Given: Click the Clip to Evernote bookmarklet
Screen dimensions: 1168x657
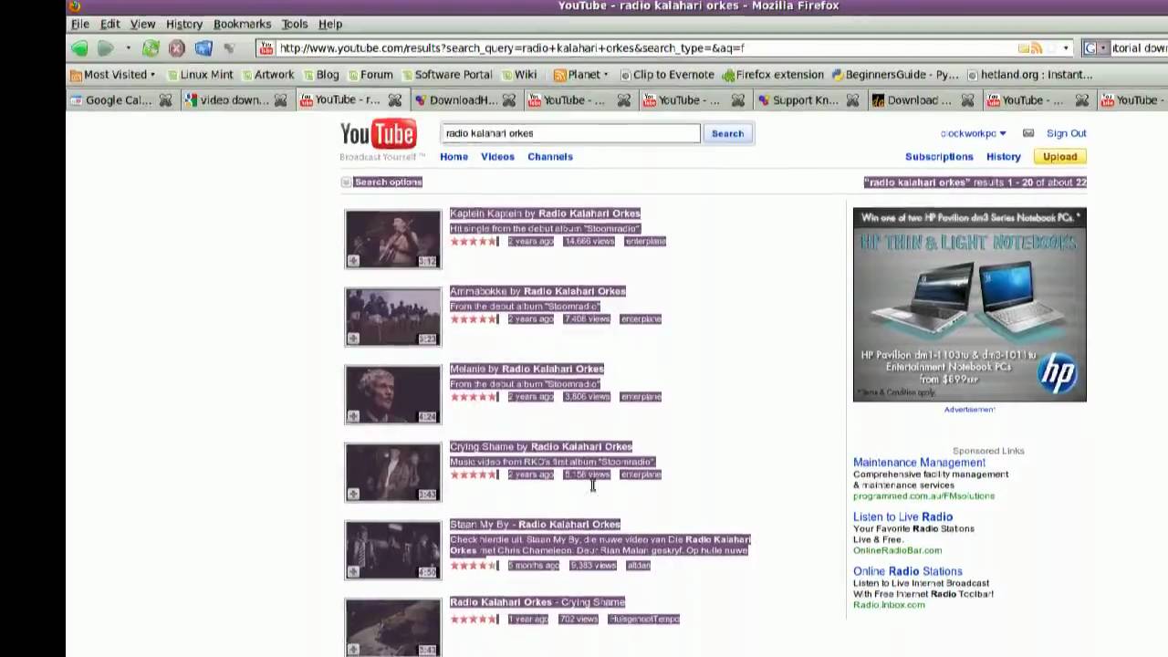Looking at the screenshot, I should point(667,75).
